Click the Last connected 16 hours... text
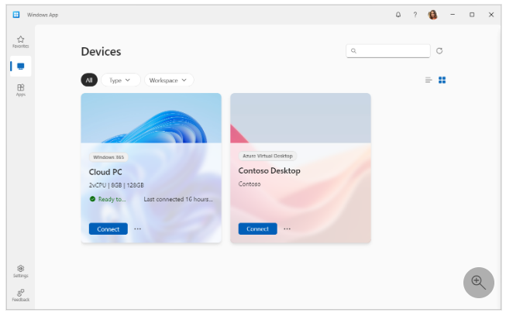 178,199
